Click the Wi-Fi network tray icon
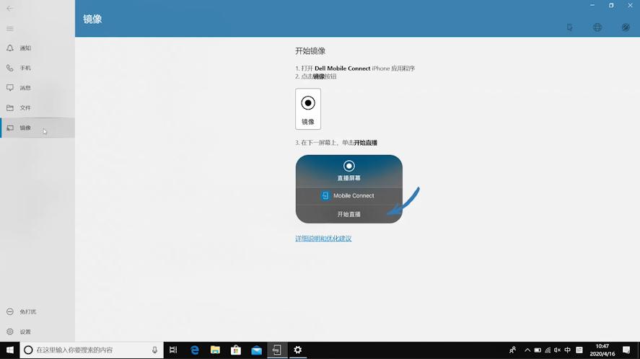This screenshot has width=640, height=359. tap(548, 350)
